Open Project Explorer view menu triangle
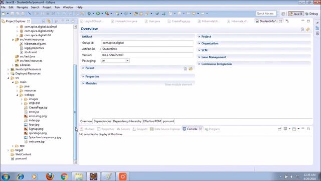The width and height of the screenshot is (321, 181). click(63, 21)
